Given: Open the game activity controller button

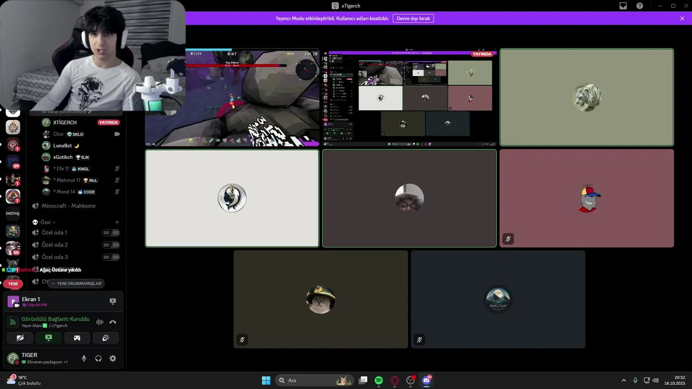Looking at the screenshot, I should (x=77, y=338).
